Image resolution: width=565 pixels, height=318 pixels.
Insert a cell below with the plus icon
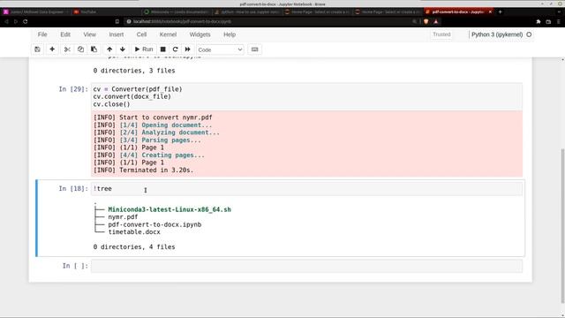pyautogui.click(x=52, y=49)
